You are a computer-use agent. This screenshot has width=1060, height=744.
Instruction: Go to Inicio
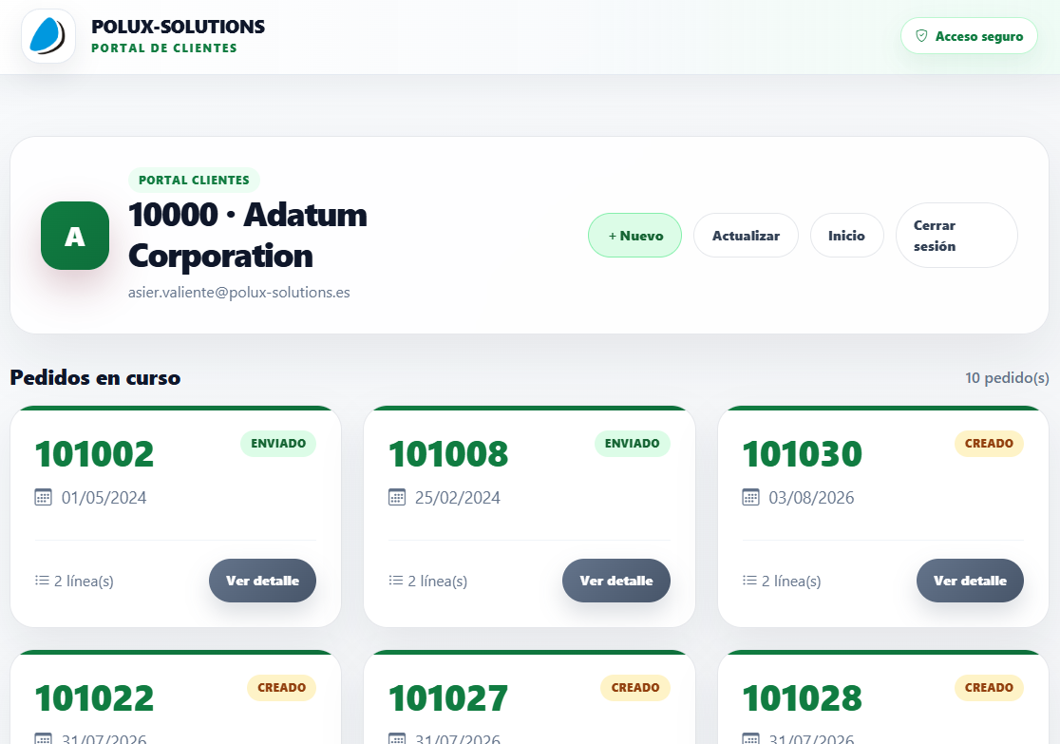[x=846, y=236]
